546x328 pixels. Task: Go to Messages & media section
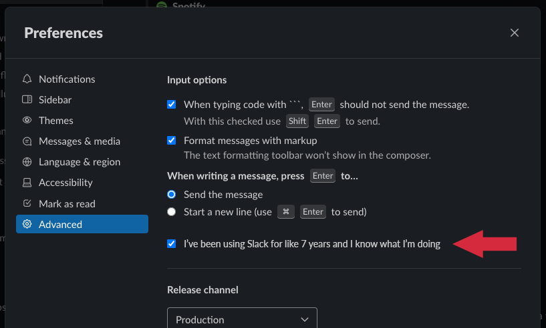pyautogui.click(x=82, y=141)
